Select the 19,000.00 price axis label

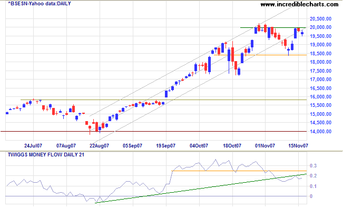click(320, 45)
